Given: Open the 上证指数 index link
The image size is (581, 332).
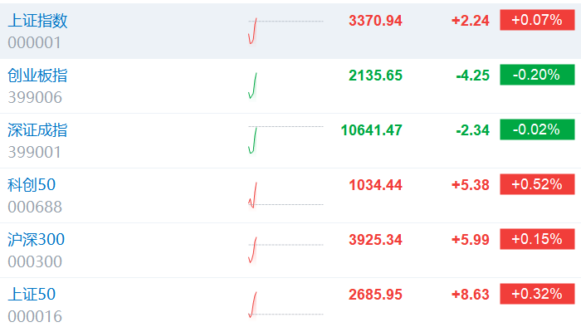Looking at the screenshot, I should point(38,21).
